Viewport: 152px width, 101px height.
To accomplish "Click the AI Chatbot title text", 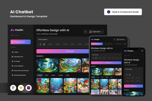I will coord(21,12).
